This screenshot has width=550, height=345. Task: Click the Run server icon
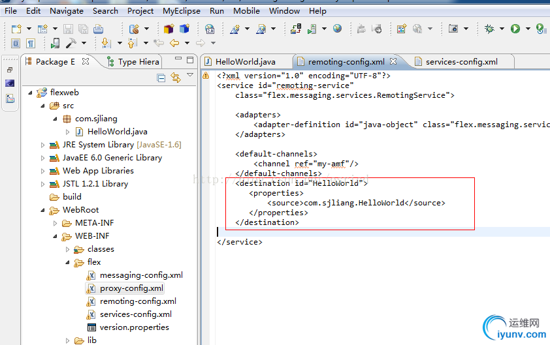click(x=312, y=29)
